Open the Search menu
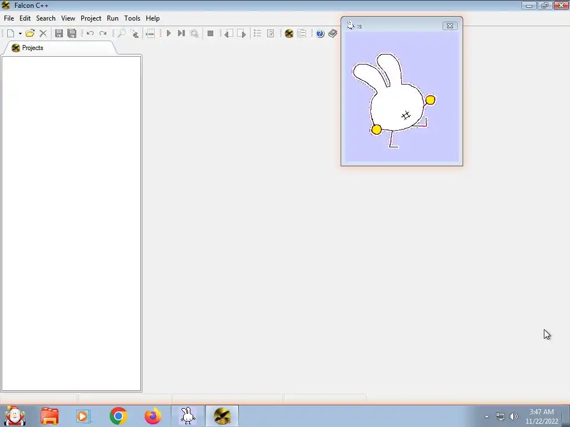570x427 pixels. click(46, 18)
